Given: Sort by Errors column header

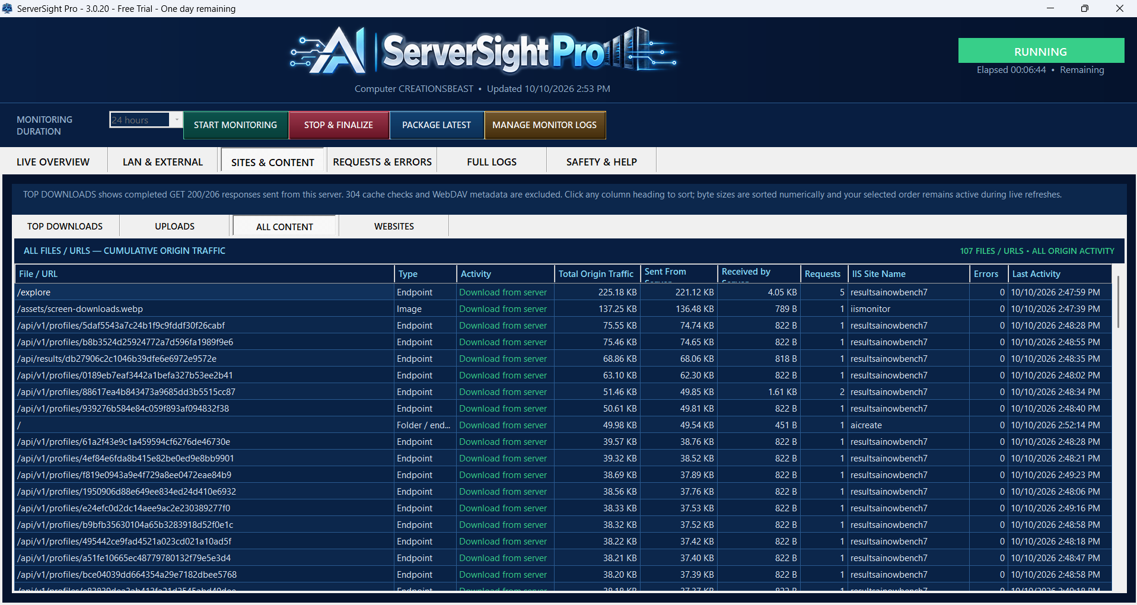Looking at the screenshot, I should pos(989,274).
